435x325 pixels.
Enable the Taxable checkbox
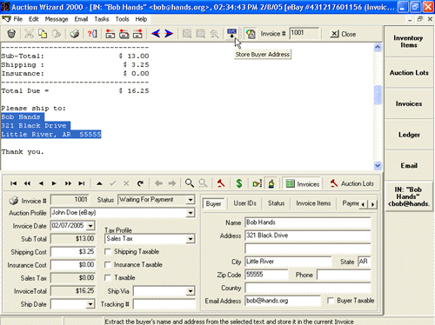(x=108, y=278)
